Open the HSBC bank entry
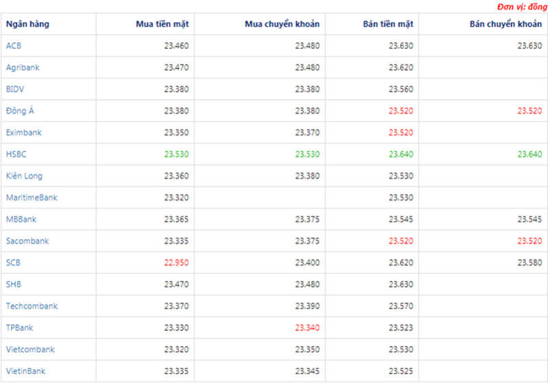 [x=16, y=154]
